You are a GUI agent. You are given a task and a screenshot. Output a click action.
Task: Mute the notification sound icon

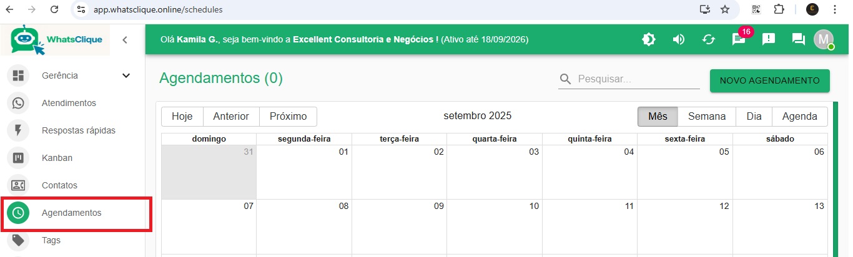pos(679,39)
